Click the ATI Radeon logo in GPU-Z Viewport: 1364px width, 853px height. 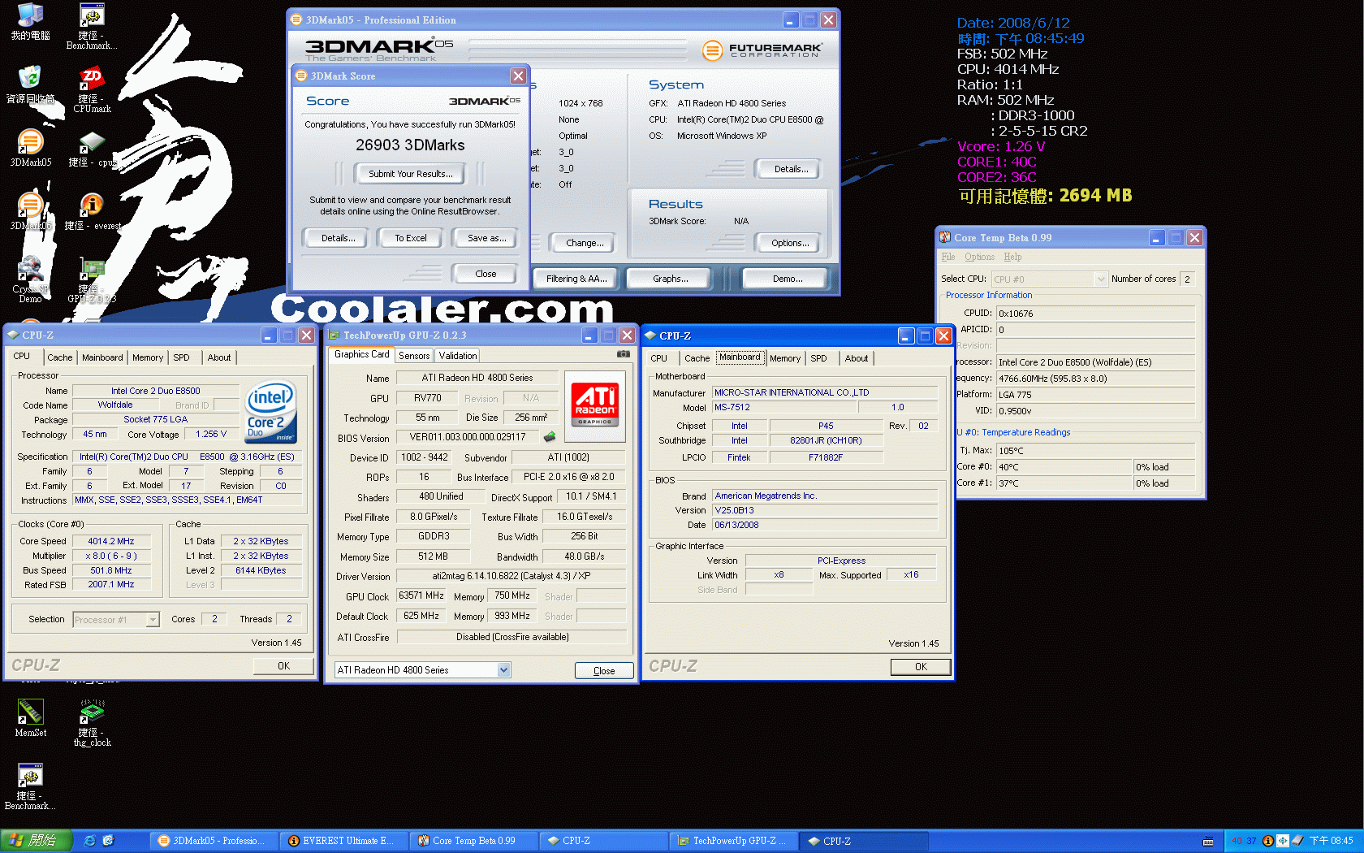(x=595, y=405)
